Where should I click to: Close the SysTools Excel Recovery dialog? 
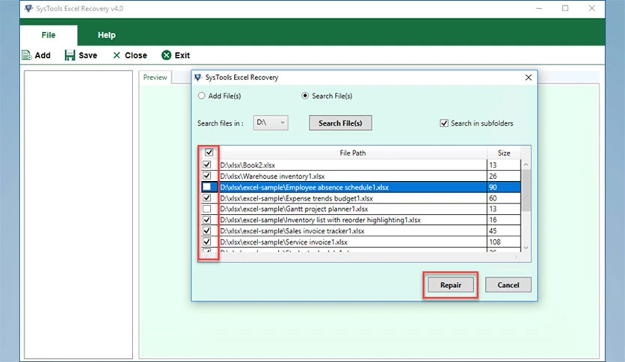(x=528, y=77)
